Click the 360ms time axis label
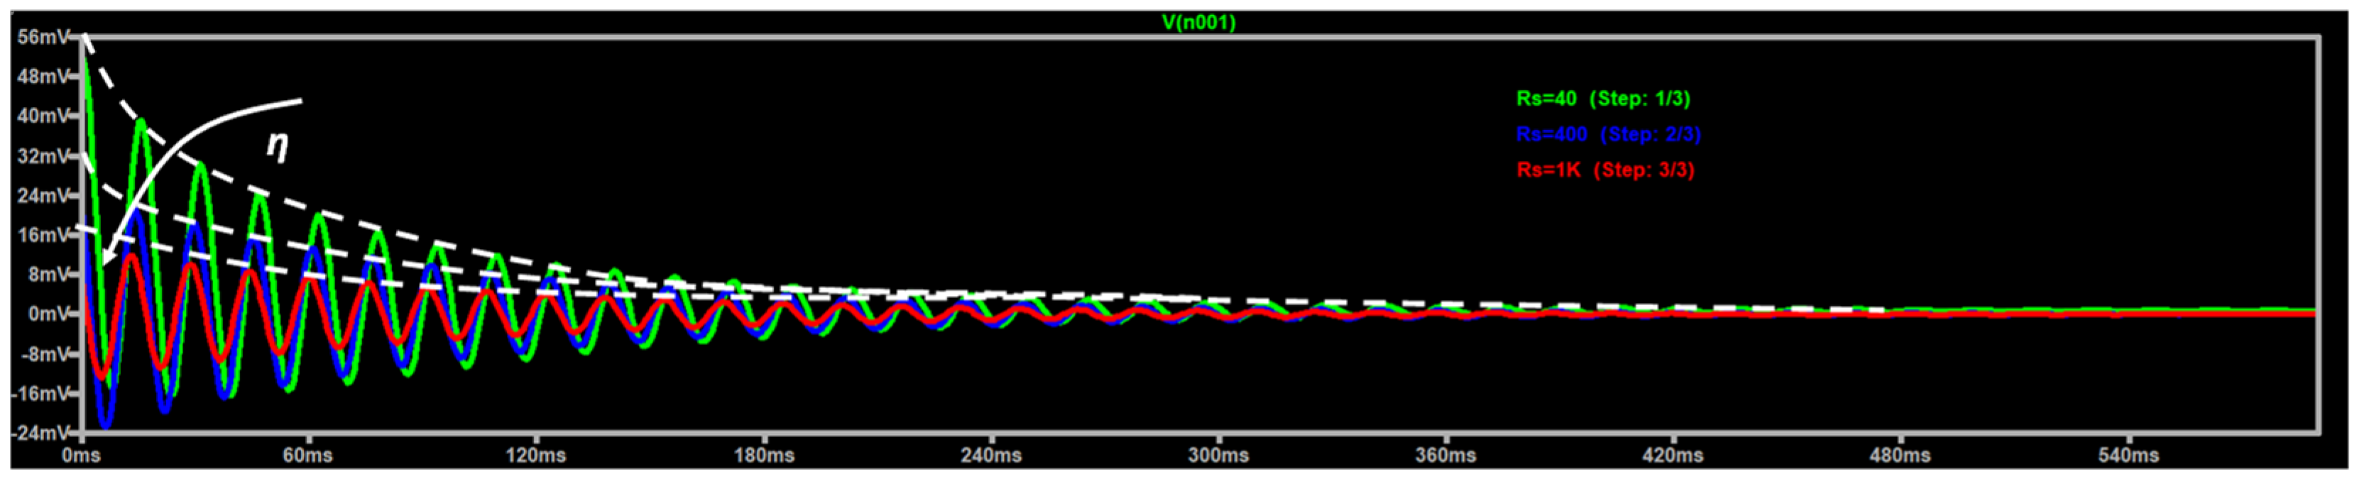Screen dimensions: 2357x479 (x=1445, y=456)
